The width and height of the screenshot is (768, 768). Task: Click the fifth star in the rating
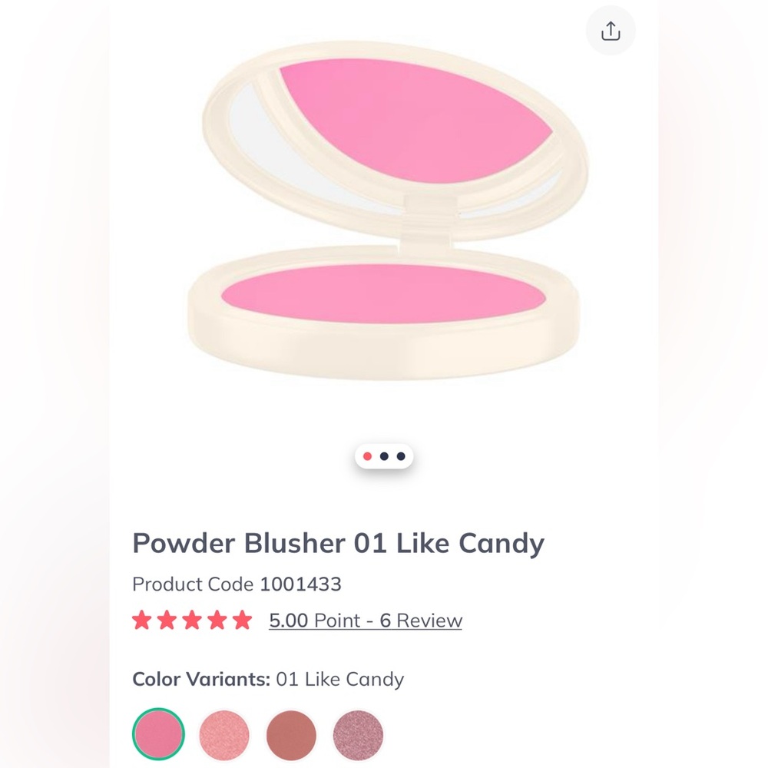click(x=241, y=620)
